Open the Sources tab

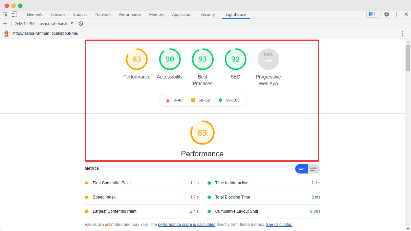(x=80, y=15)
